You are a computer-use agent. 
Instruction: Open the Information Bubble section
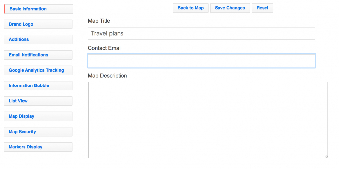pos(38,85)
